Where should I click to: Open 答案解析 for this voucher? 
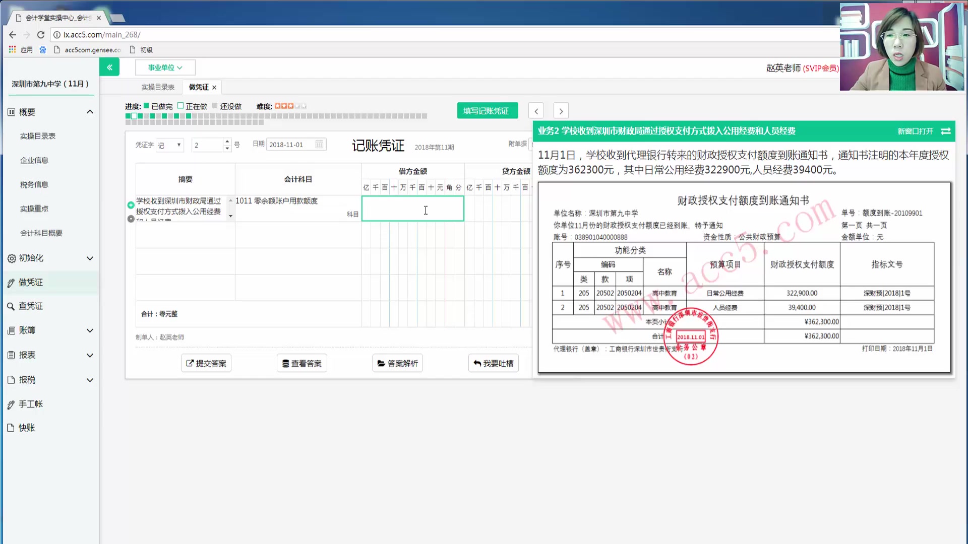click(x=397, y=363)
